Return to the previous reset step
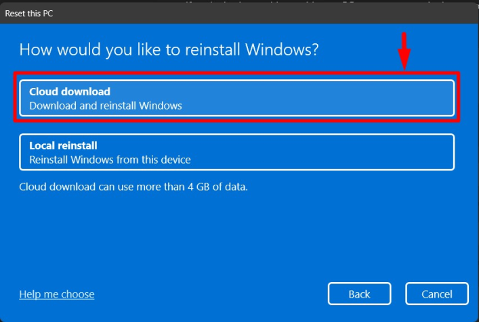 (x=359, y=294)
